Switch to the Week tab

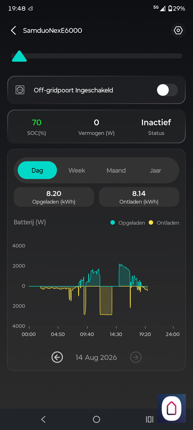(x=77, y=170)
